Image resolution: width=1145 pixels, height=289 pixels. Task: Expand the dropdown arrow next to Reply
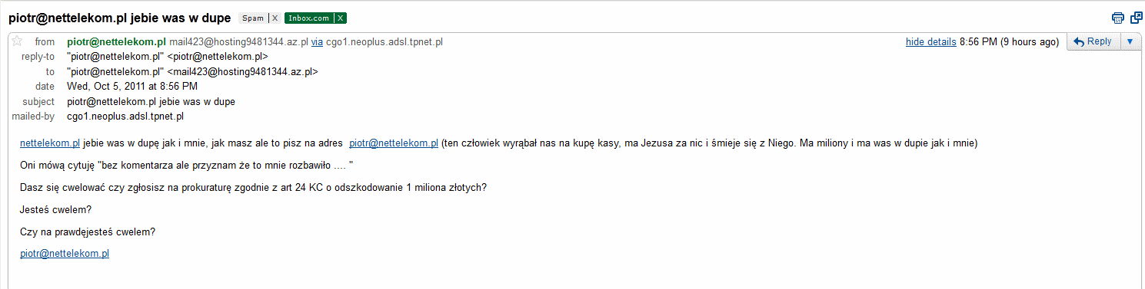pos(1130,42)
